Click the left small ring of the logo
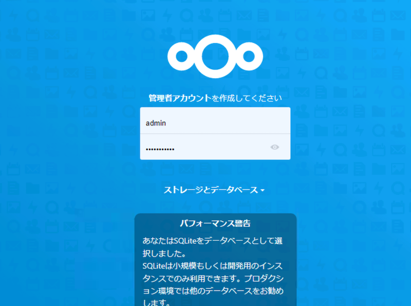Viewport: 411px width, 306px height. click(181, 56)
